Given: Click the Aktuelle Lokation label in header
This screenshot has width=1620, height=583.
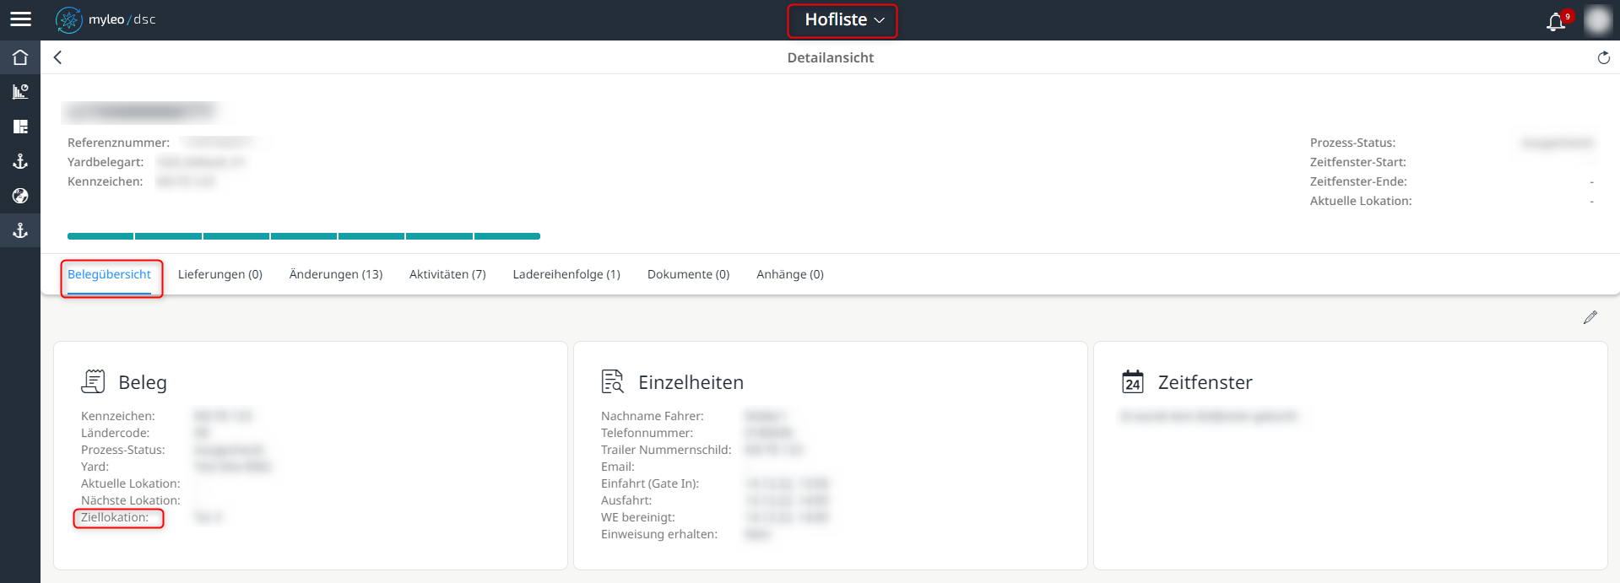Looking at the screenshot, I should tap(1361, 201).
